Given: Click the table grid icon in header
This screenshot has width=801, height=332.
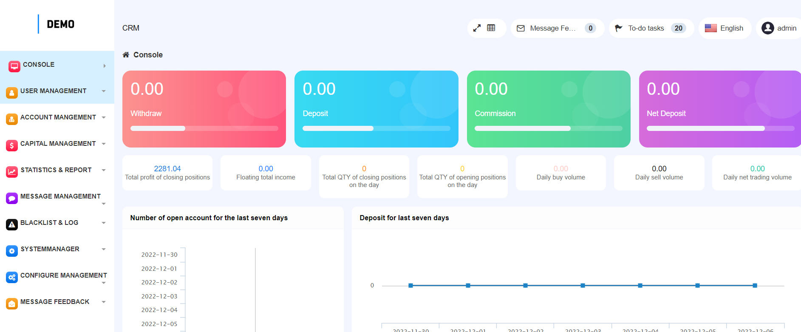Looking at the screenshot, I should tap(491, 28).
